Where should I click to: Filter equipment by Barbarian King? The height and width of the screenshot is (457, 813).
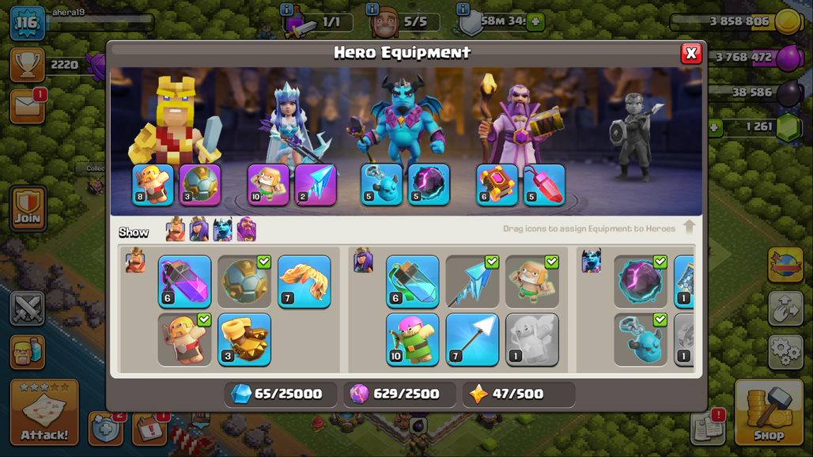coord(176,229)
